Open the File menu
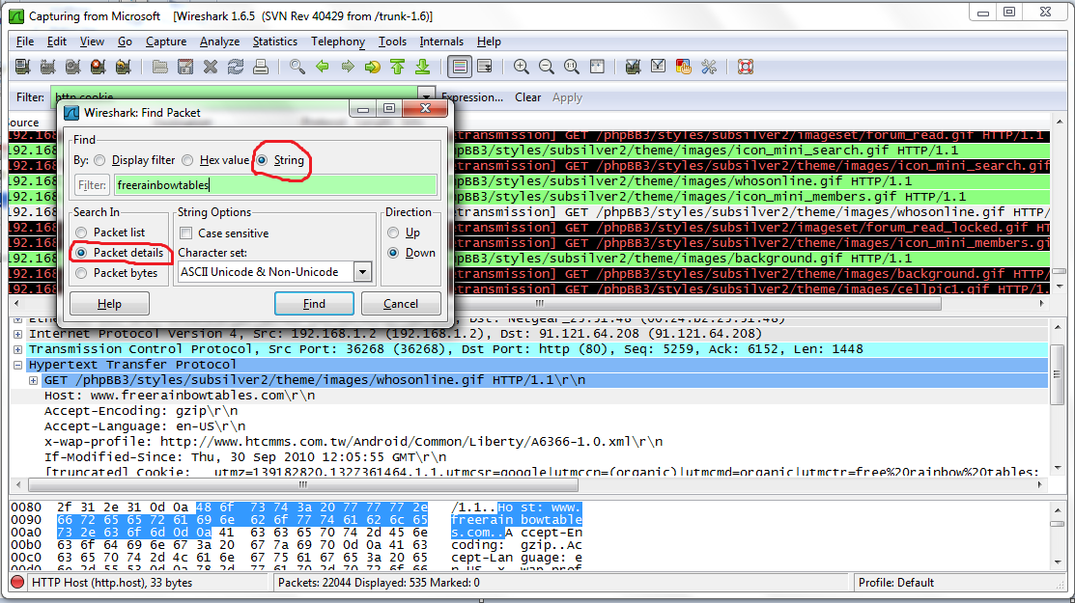The width and height of the screenshot is (1075, 603). [25, 41]
